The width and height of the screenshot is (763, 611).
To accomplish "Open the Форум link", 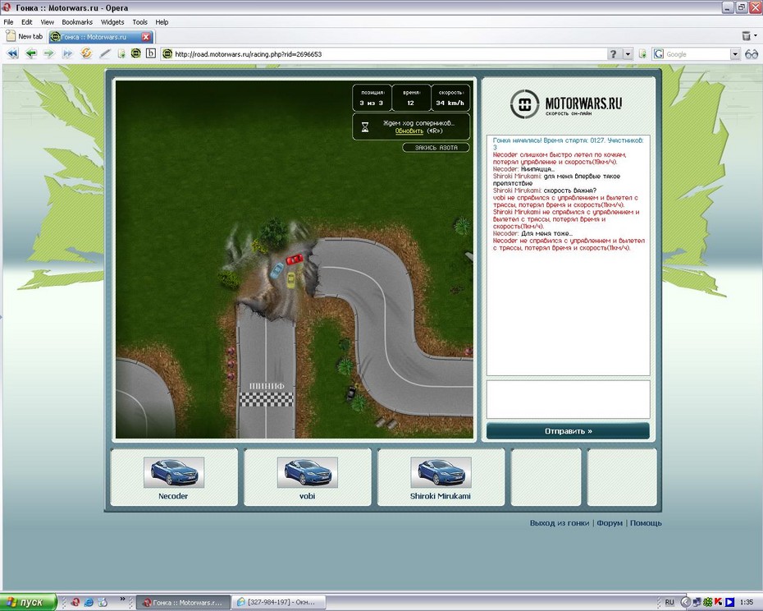I will [609, 523].
